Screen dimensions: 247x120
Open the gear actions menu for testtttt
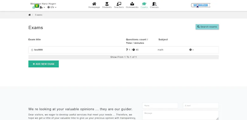click(191, 50)
